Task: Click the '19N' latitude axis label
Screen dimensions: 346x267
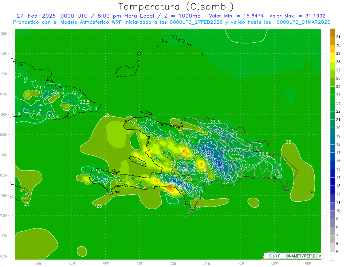Action: coord(4,155)
